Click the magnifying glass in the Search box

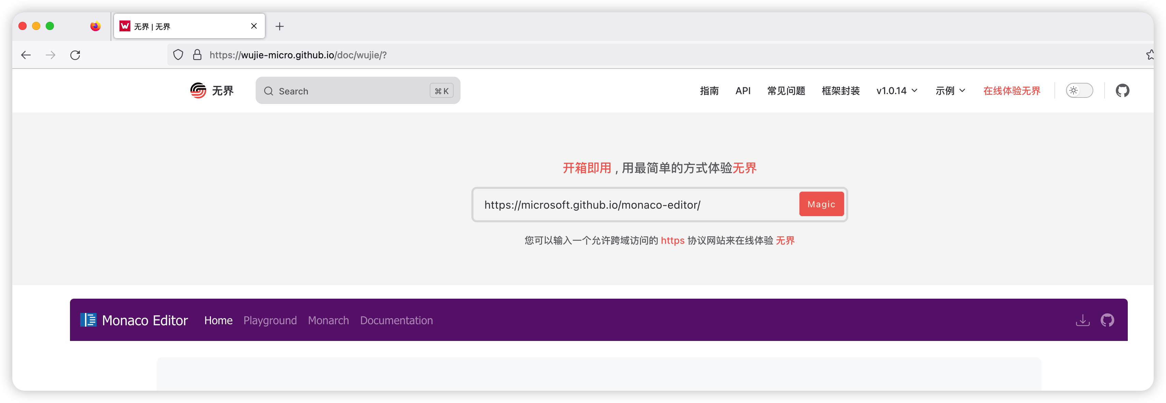(269, 91)
